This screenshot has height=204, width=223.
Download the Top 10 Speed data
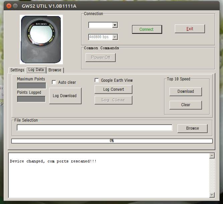click(186, 91)
